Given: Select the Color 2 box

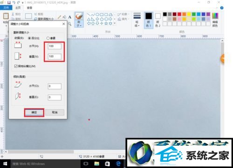Looking at the screenshot, I should click(158, 20).
